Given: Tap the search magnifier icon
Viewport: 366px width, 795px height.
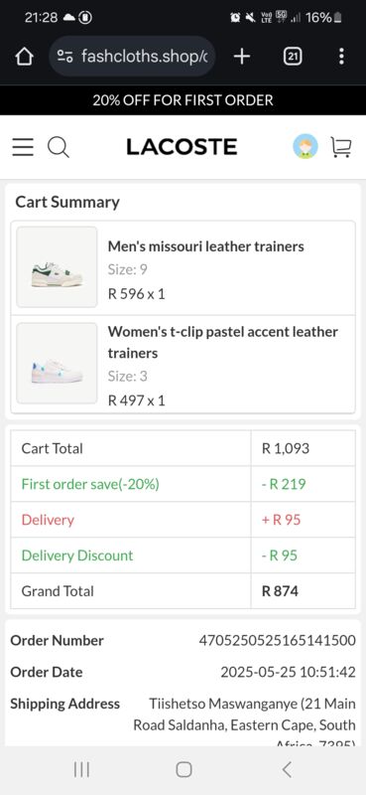Looking at the screenshot, I should tap(59, 147).
